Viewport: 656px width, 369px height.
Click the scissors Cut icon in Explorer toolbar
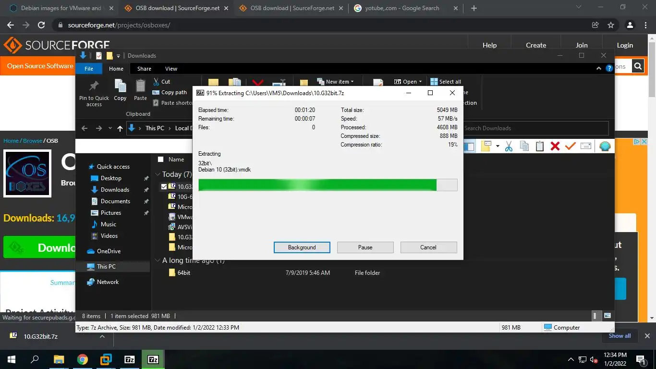point(509,147)
